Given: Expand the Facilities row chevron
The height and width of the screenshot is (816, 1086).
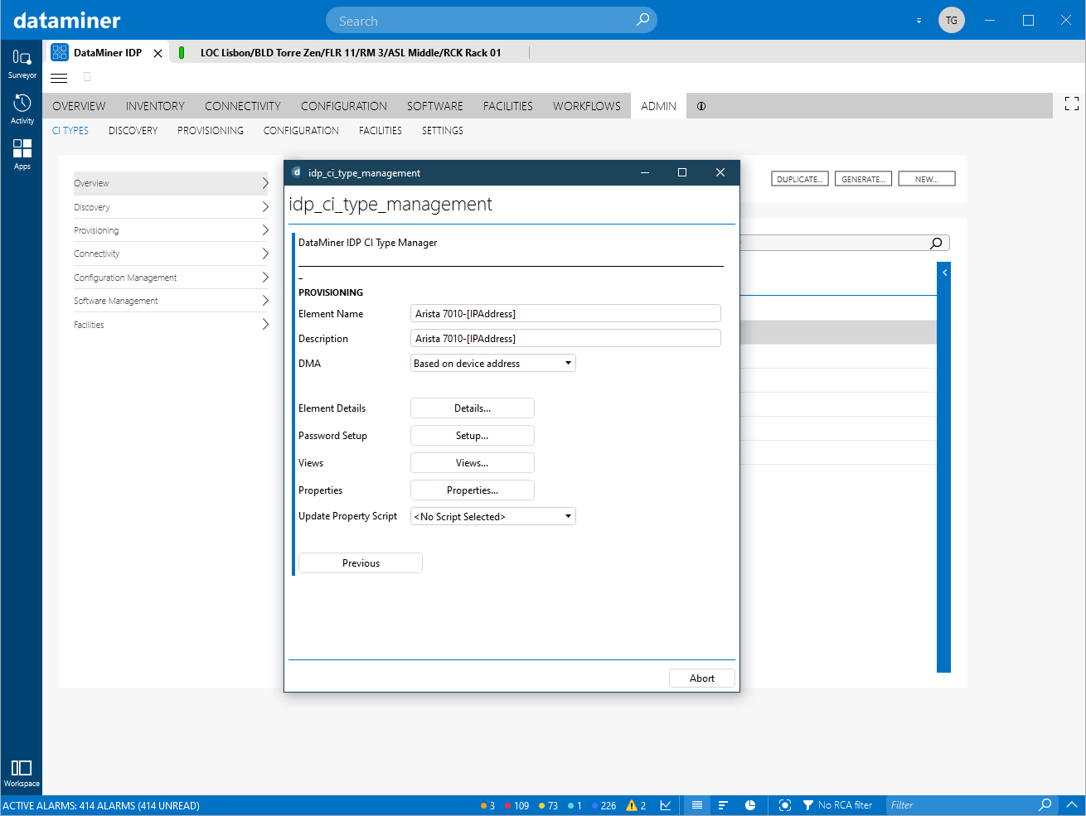Looking at the screenshot, I should tap(265, 324).
